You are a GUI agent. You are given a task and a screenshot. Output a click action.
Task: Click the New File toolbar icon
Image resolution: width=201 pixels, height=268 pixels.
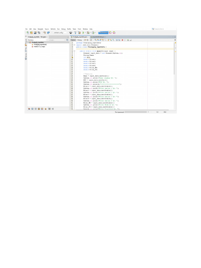(28, 33)
